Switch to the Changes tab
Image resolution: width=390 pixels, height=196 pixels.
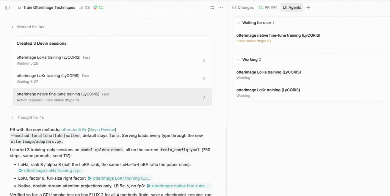click(x=243, y=7)
